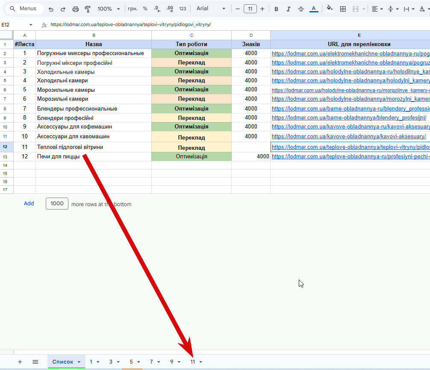Open the profesiyni-pechi link in row 13
Viewport: 430px width, 370px height.
(x=350, y=156)
